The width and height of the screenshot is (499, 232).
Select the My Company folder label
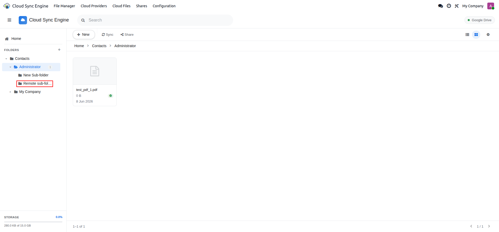tap(30, 92)
